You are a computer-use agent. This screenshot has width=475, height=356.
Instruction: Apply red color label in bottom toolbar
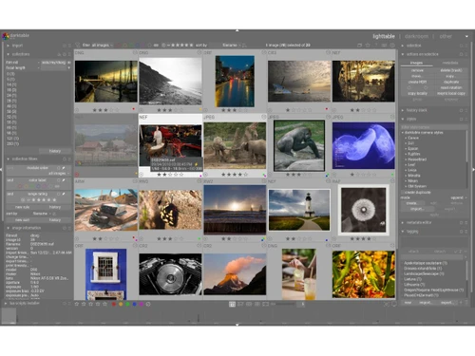(x=114, y=304)
